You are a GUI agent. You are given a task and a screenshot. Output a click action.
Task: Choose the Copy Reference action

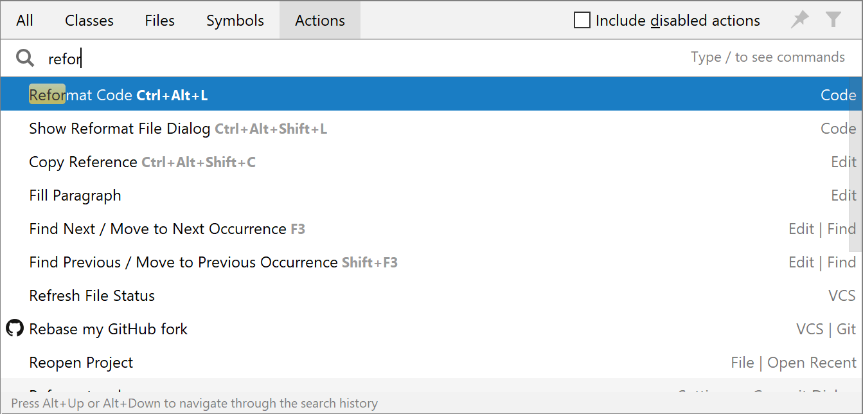tap(84, 161)
